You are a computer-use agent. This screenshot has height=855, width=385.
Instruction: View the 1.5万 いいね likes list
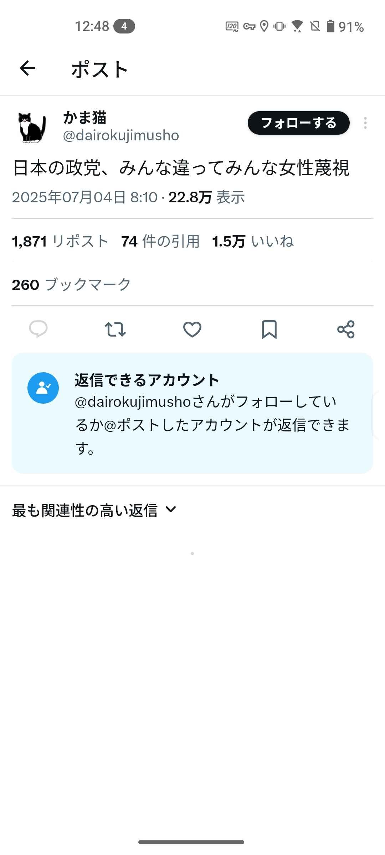(253, 242)
